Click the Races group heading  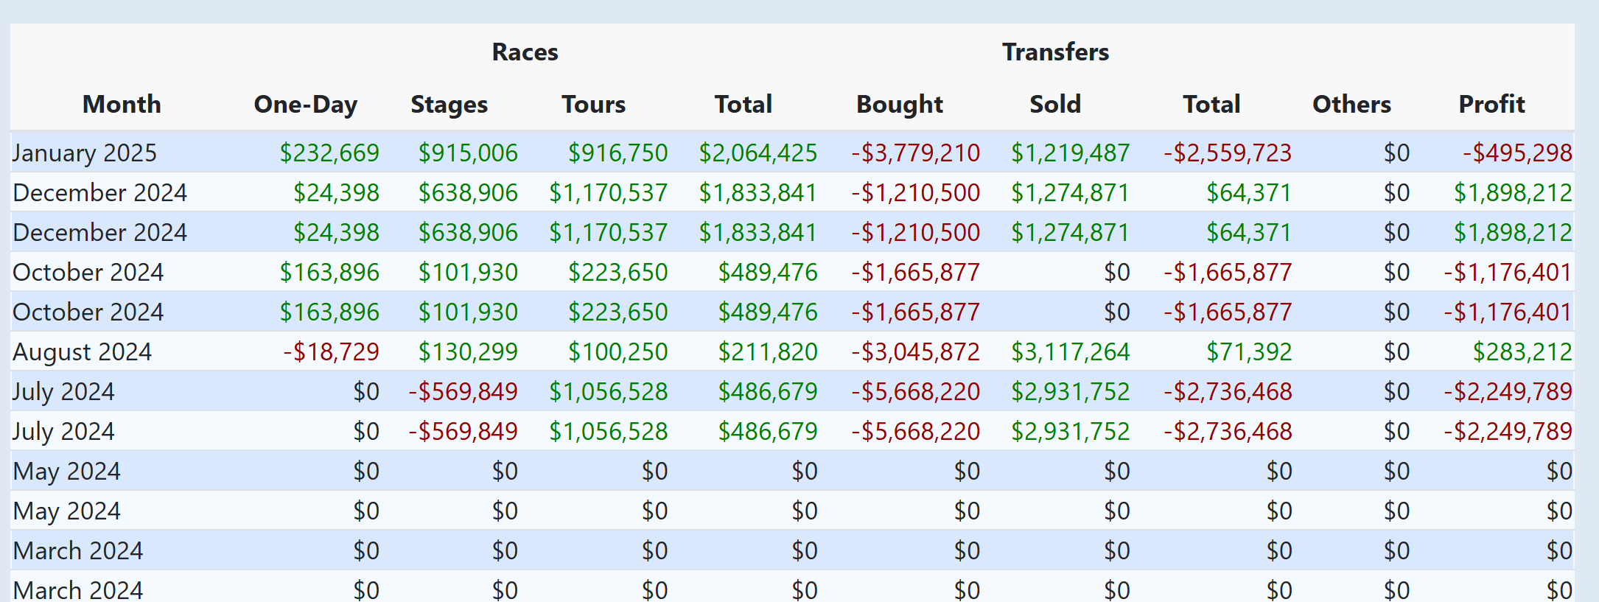(525, 52)
